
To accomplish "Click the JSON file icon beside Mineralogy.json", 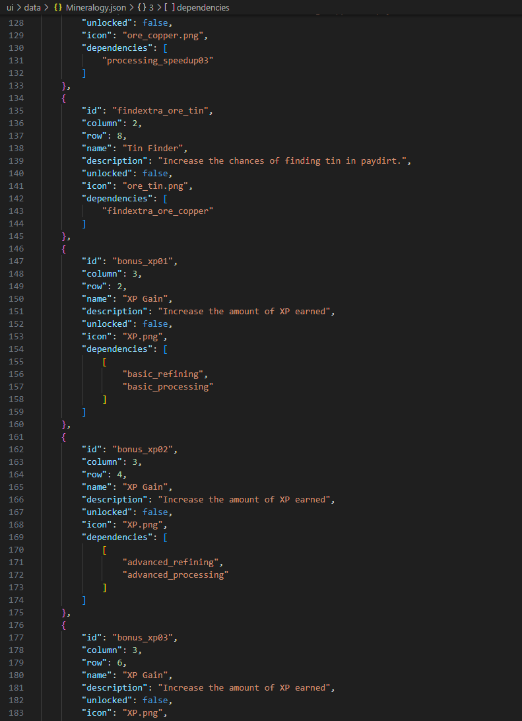I will pyautogui.click(x=57, y=7).
